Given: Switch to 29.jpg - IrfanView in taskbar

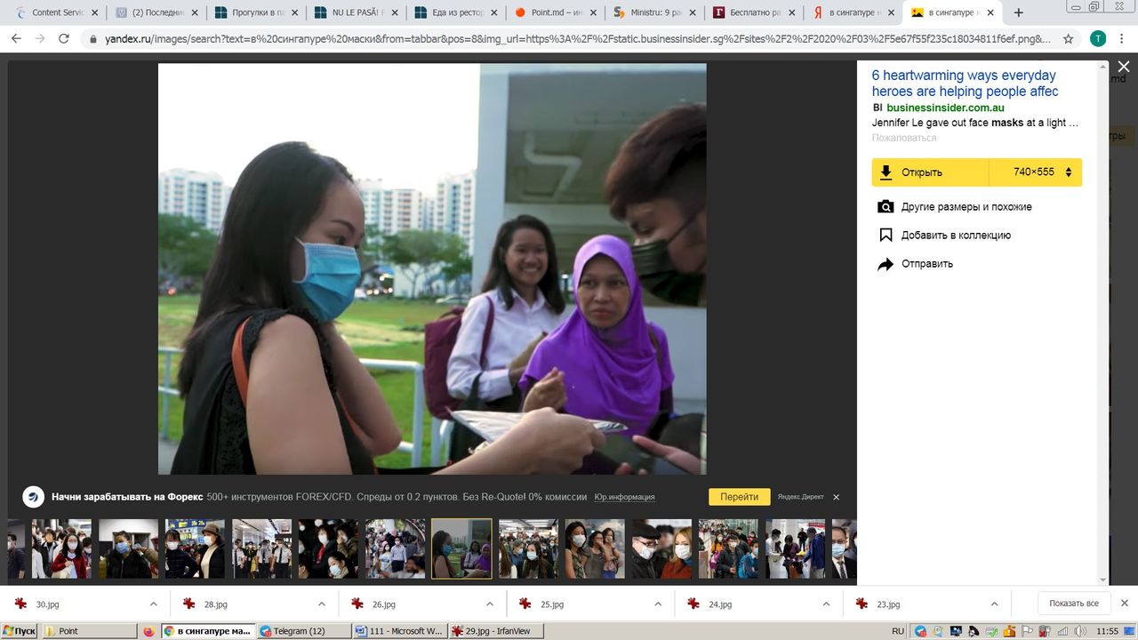Looking at the screenshot, I should [x=496, y=631].
